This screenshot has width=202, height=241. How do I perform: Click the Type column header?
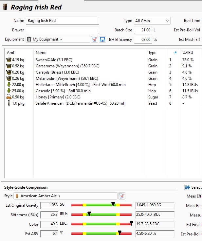coord(152,53)
